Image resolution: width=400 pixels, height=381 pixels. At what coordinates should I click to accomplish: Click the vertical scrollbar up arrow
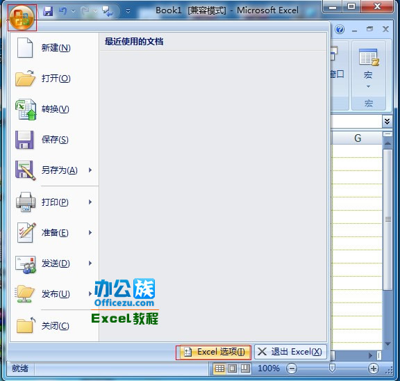[x=387, y=143]
